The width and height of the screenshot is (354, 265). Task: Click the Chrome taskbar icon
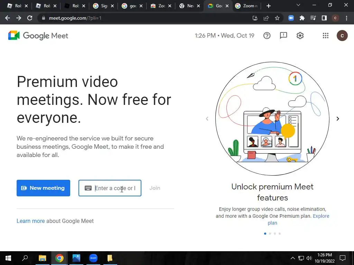[59, 258]
